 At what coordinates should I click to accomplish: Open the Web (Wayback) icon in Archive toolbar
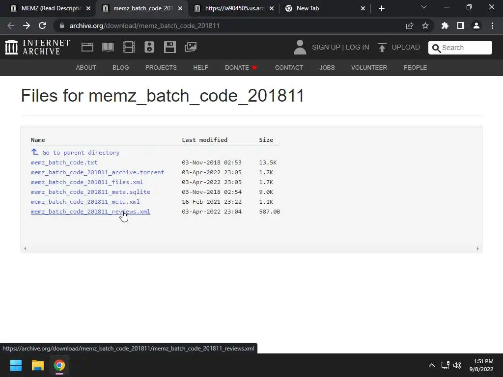pyautogui.click(x=87, y=47)
